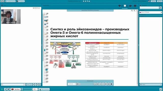Image resolution: width=163 pixels, height=91 pixels.
Task: Toggle the microphone button in bottom bar
Action: tap(5, 89)
